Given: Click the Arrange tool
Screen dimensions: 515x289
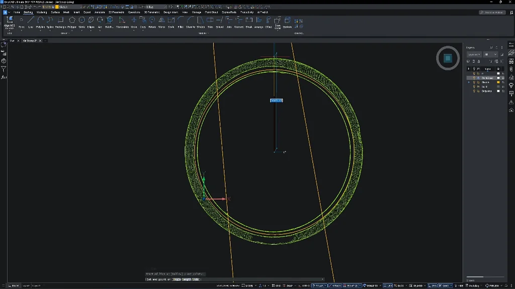Looking at the screenshot, I should (x=259, y=22).
